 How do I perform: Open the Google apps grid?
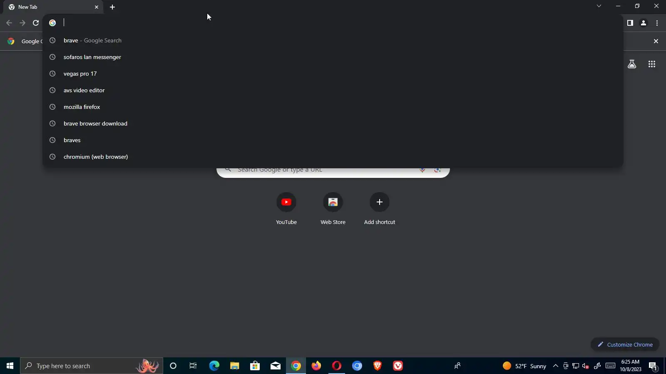click(652, 64)
